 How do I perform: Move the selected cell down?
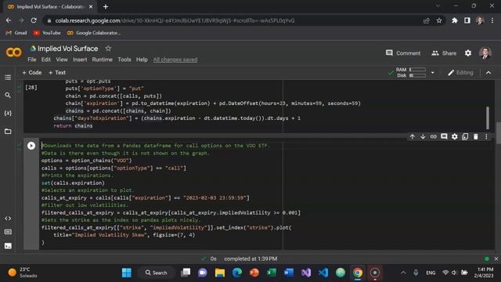click(423, 137)
